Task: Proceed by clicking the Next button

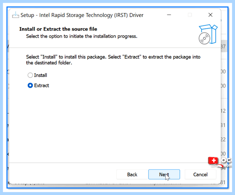Action: pos(164,174)
